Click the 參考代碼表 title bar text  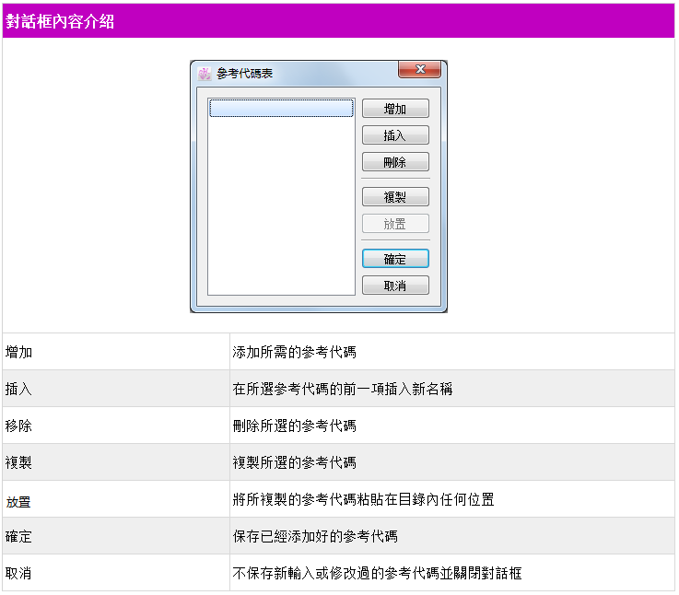pyautogui.click(x=244, y=74)
